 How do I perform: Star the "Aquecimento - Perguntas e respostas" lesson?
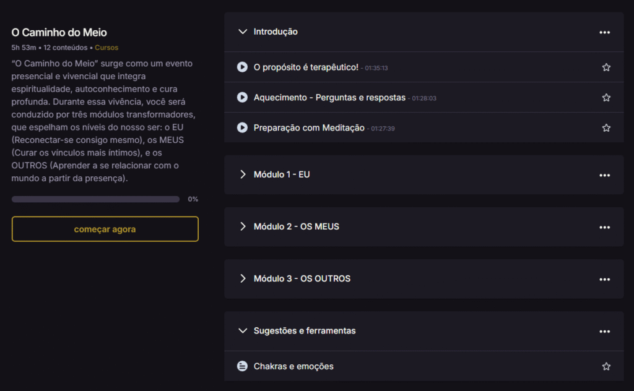tap(606, 97)
